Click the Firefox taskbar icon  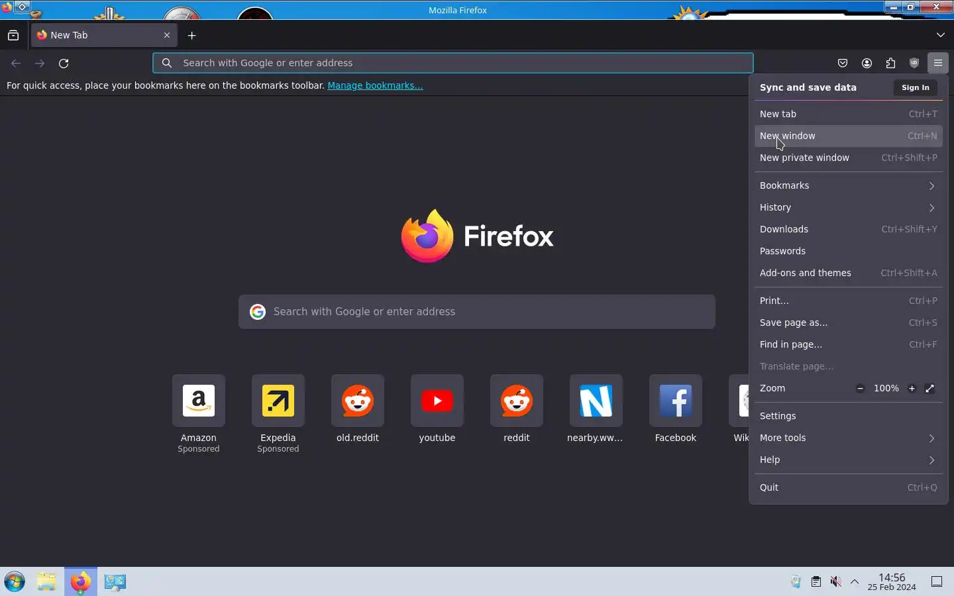[81, 581]
